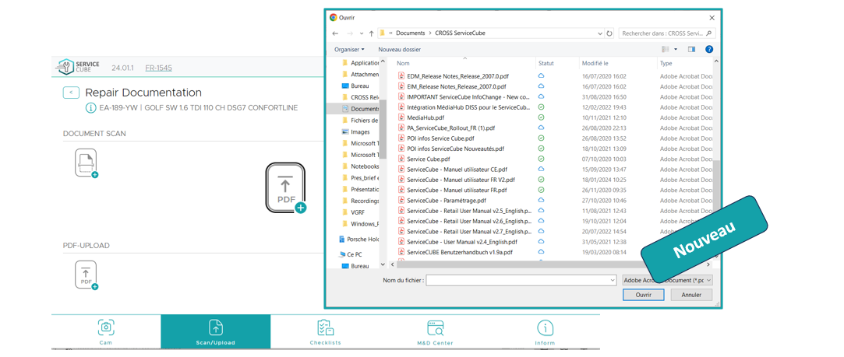
Task: Select EDM_Release Notes_Release_2007.0.pdf
Action: 457,76
